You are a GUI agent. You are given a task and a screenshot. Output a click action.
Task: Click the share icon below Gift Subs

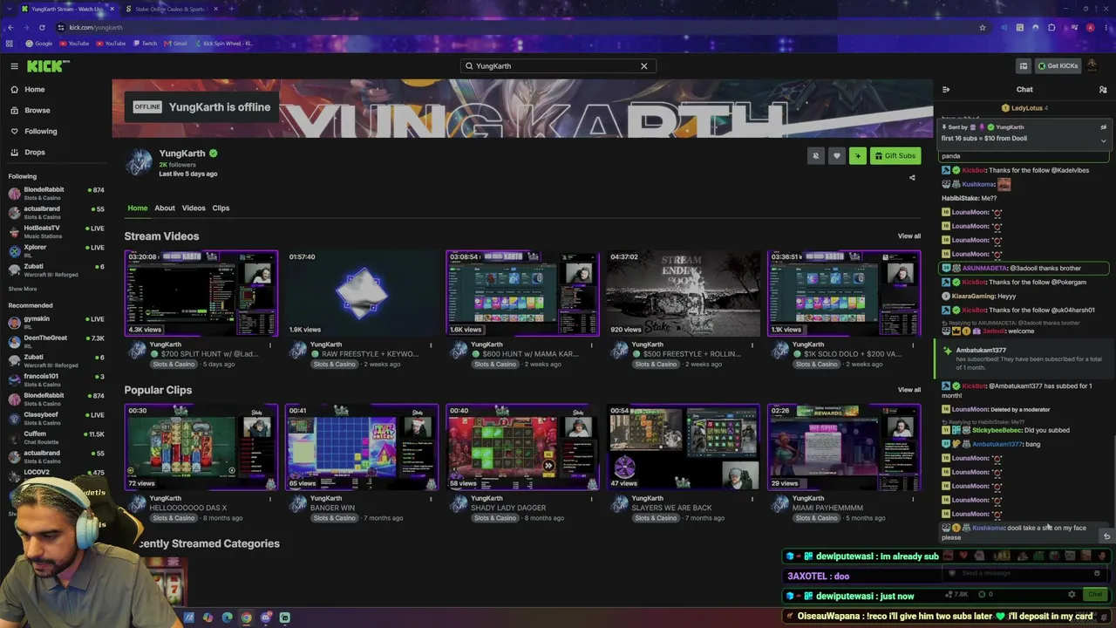point(912,178)
